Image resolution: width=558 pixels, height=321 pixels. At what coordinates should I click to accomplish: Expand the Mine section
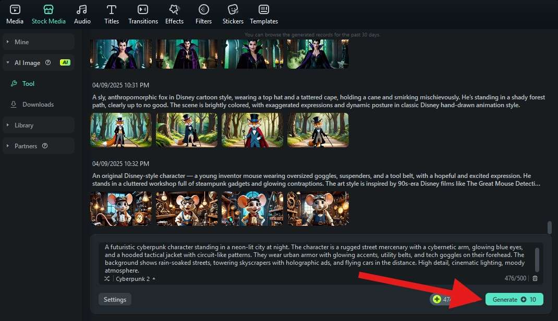[39, 42]
